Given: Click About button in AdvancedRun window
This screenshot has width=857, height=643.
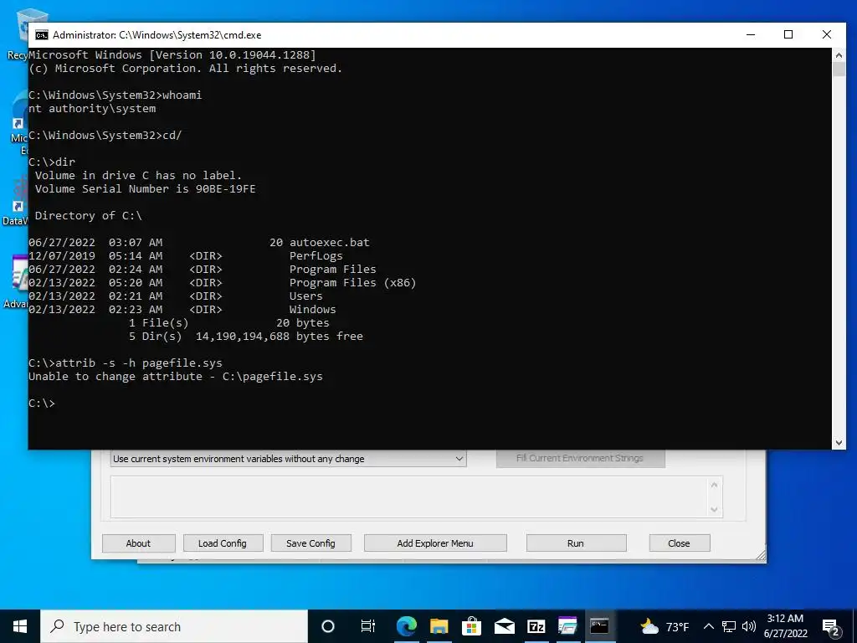Looking at the screenshot, I should (x=138, y=543).
